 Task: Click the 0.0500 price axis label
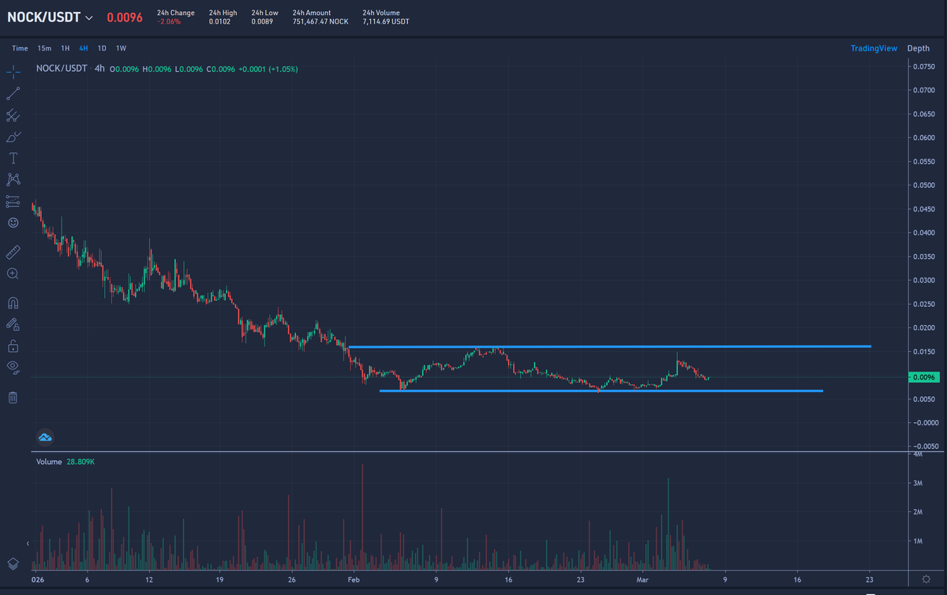(923, 185)
